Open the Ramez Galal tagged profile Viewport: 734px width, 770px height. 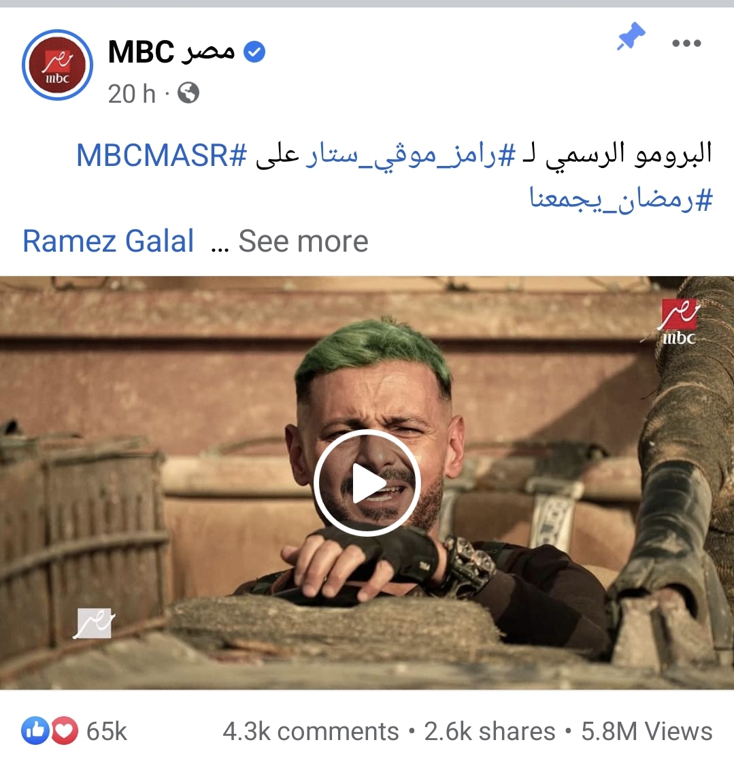pyautogui.click(x=108, y=241)
